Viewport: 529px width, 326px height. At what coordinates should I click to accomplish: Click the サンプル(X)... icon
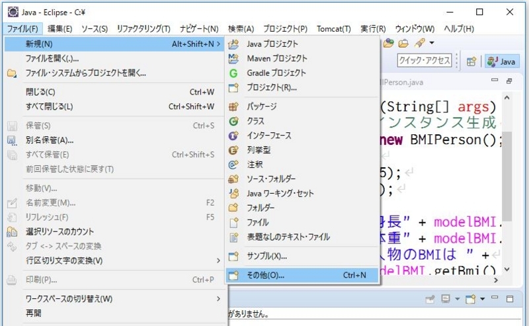pyautogui.click(x=233, y=257)
